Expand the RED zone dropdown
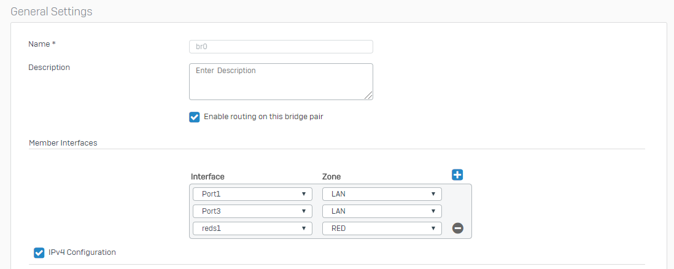The width and height of the screenshot is (674, 269). tap(382, 228)
